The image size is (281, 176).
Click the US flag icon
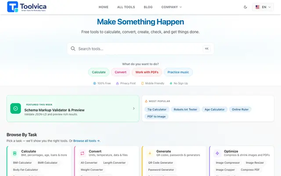pyautogui.click(x=258, y=7)
